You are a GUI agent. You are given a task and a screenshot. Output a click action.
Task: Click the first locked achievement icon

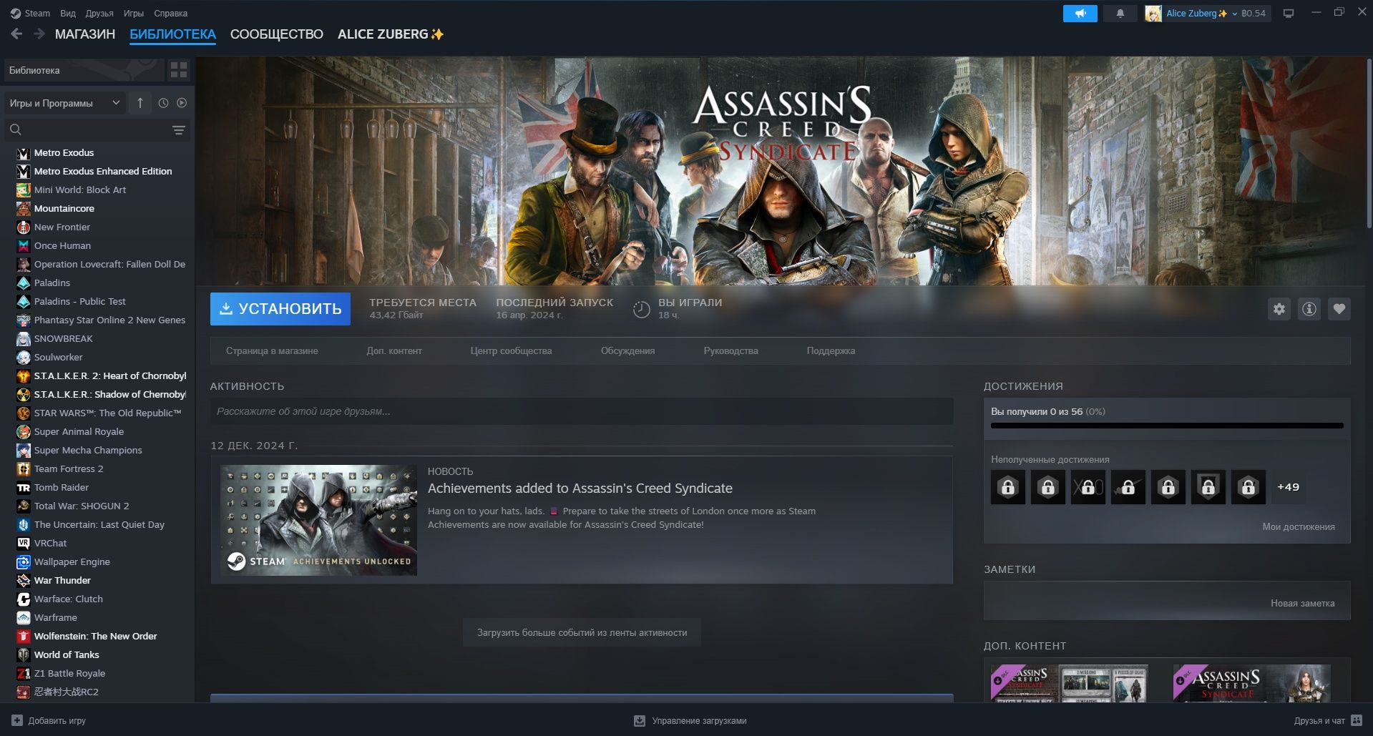click(1008, 487)
